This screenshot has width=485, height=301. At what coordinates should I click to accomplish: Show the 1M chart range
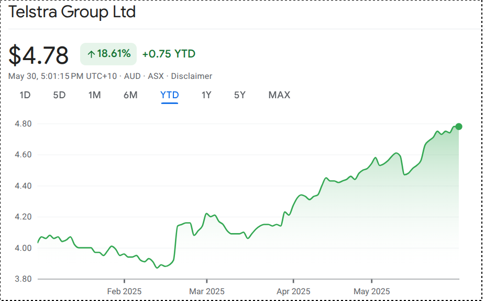(94, 95)
